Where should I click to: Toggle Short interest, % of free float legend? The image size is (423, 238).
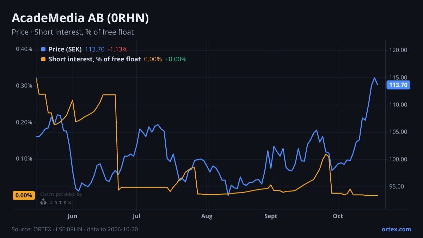(94, 59)
